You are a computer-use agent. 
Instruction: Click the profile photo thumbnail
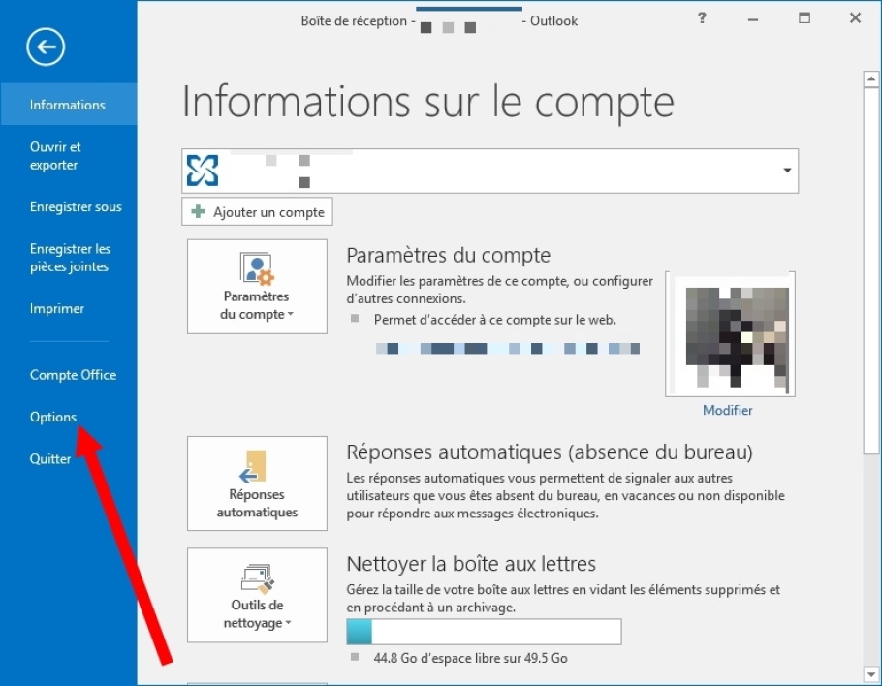pyautogui.click(x=730, y=335)
